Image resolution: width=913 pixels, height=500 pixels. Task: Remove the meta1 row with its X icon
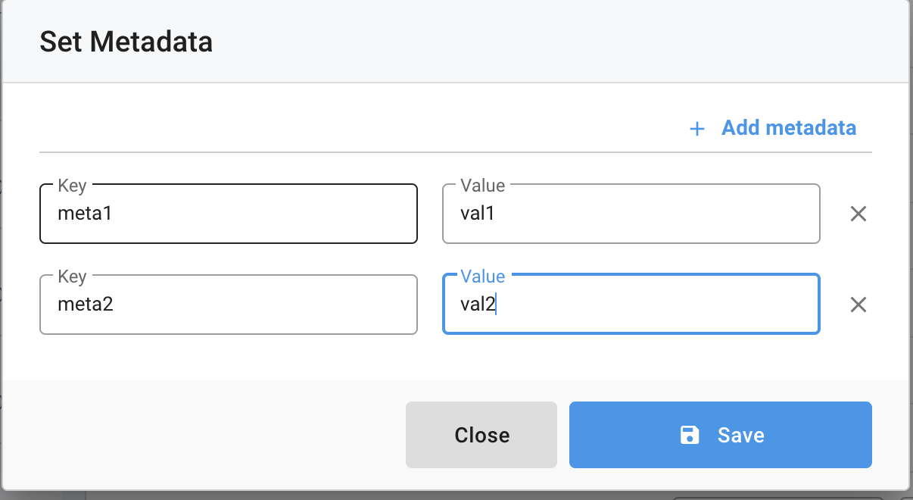coord(858,214)
